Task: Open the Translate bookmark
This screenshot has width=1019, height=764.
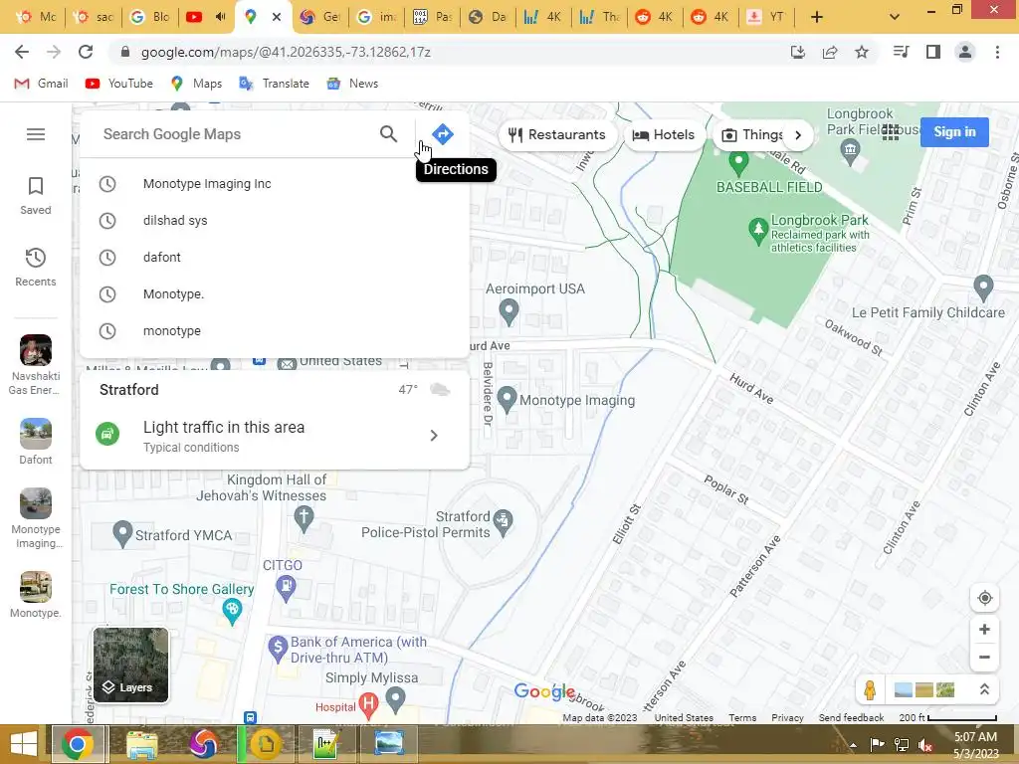Action: pyautogui.click(x=275, y=84)
